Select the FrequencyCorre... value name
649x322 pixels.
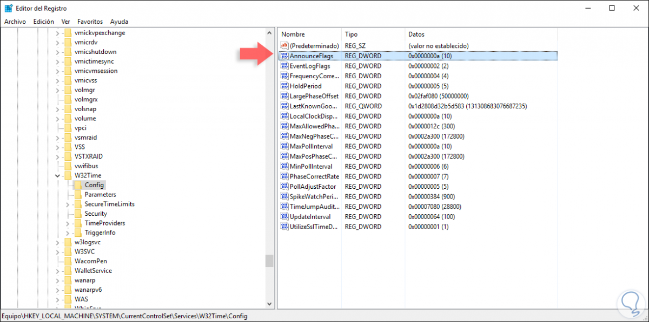(314, 76)
